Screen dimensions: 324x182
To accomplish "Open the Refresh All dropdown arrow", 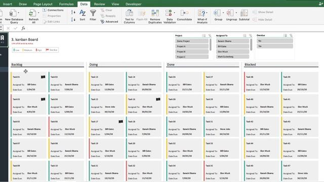I will (38, 13).
